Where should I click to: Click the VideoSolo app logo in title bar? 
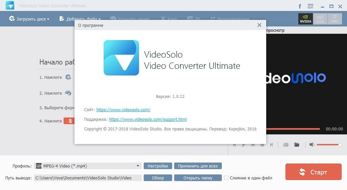pyautogui.click(x=10, y=5)
